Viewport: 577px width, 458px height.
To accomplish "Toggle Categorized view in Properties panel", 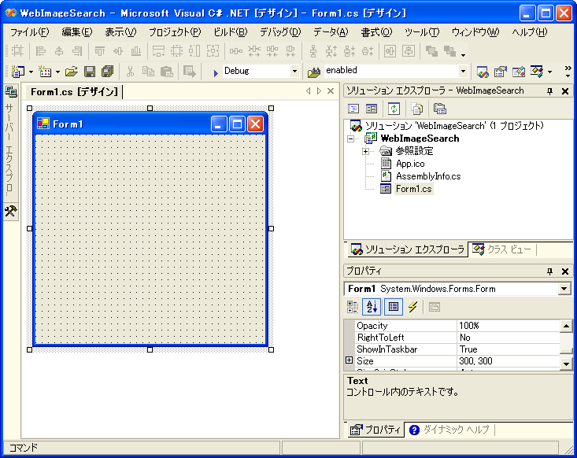I will tap(352, 307).
